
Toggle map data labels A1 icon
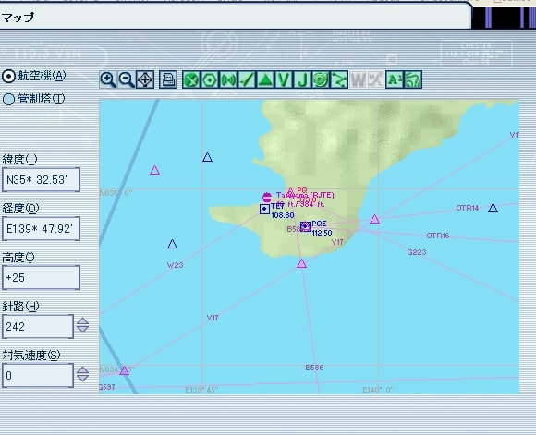(395, 79)
